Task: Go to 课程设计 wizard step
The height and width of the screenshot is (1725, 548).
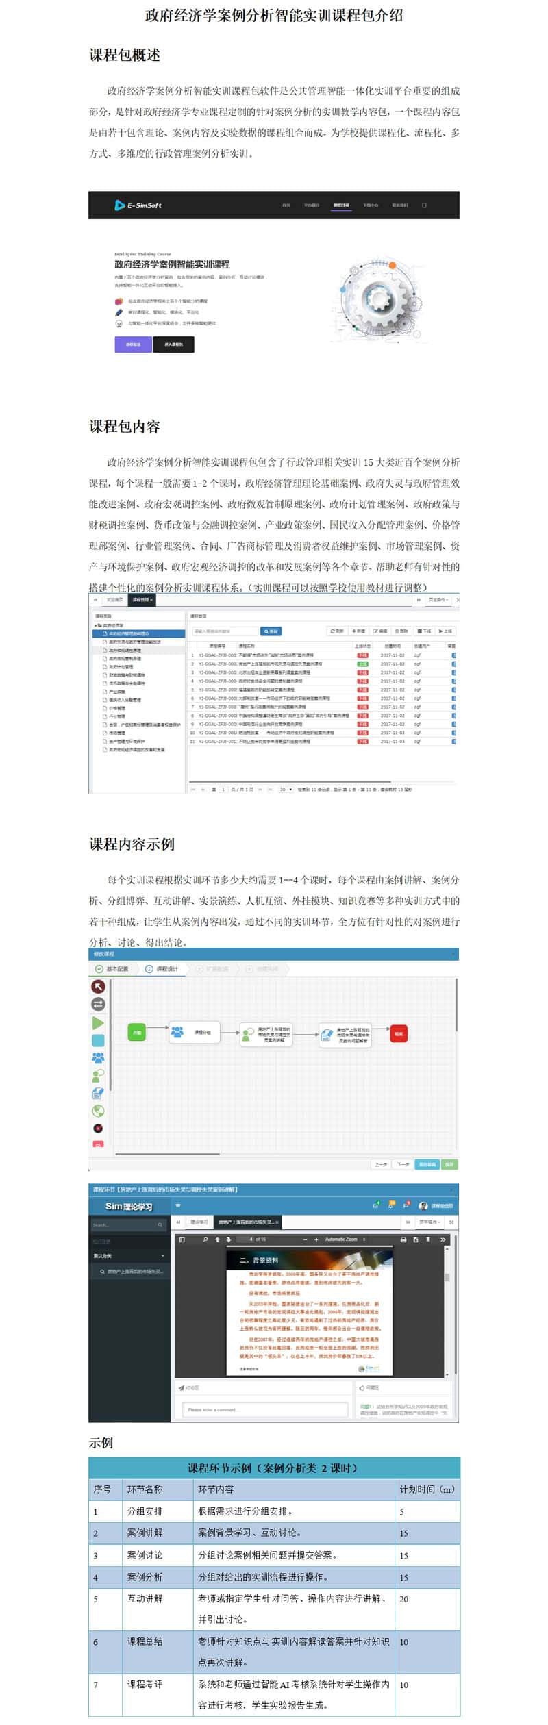Action: tap(162, 968)
